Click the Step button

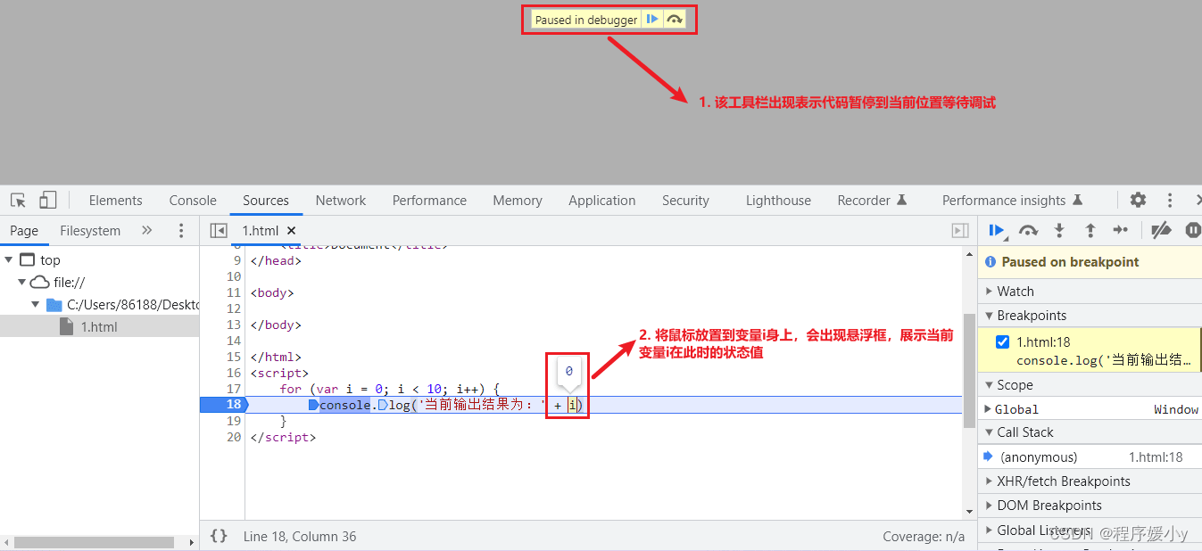click(x=1120, y=230)
